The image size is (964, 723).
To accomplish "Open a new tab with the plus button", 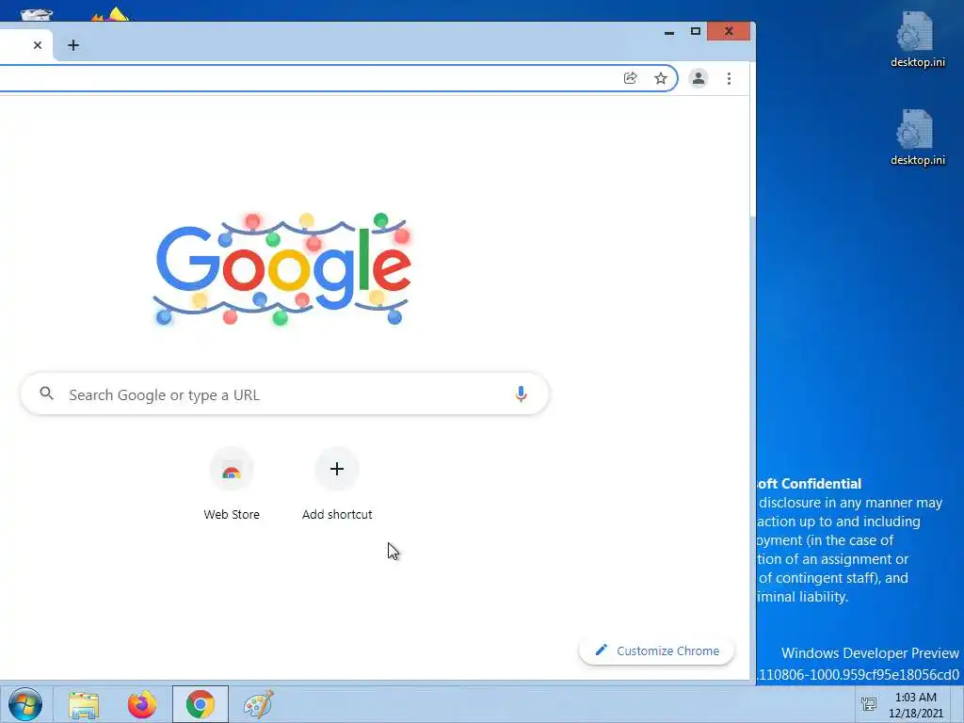I will (x=73, y=45).
